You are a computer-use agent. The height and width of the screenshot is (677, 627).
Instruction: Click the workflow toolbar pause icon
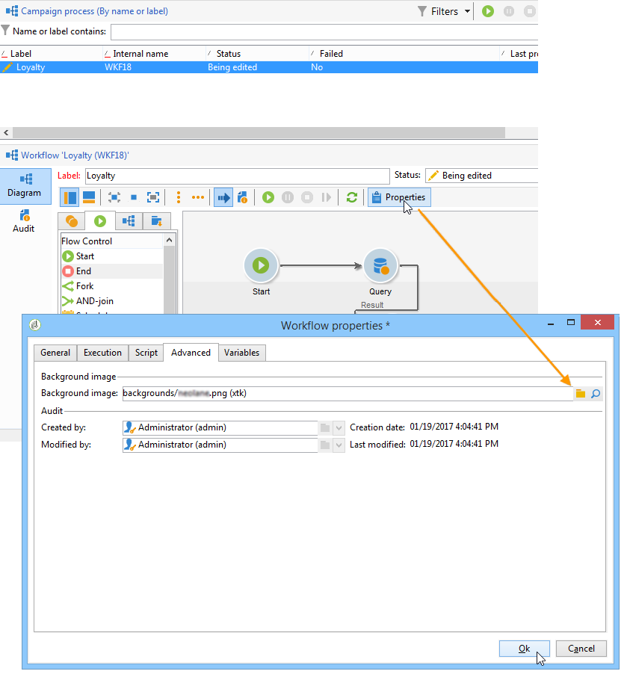[288, 198]
